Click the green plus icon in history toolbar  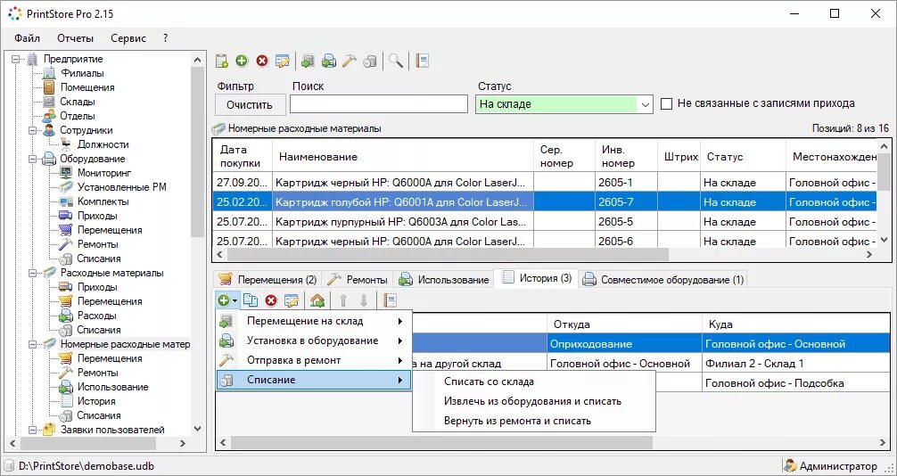pos(223,300)
